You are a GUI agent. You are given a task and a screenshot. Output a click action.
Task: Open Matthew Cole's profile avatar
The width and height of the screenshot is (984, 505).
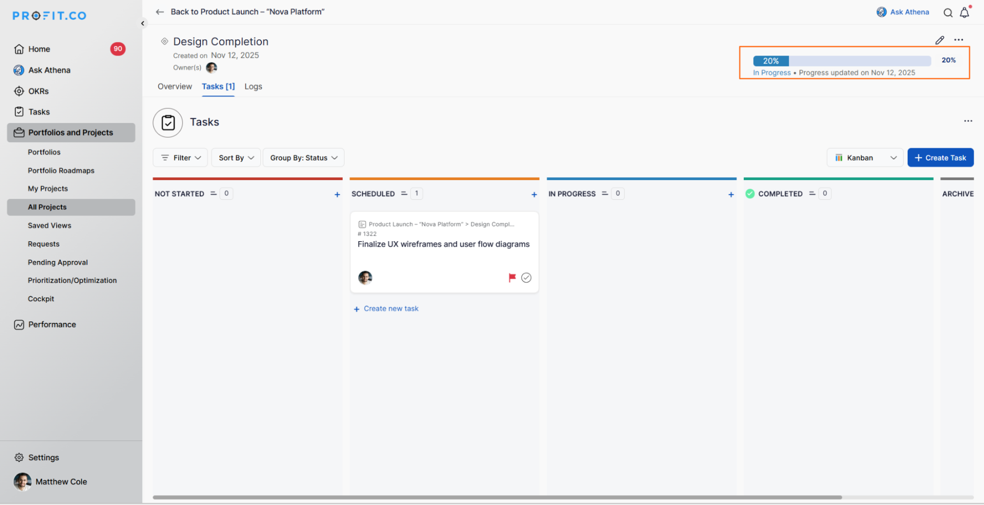[23, 481]
